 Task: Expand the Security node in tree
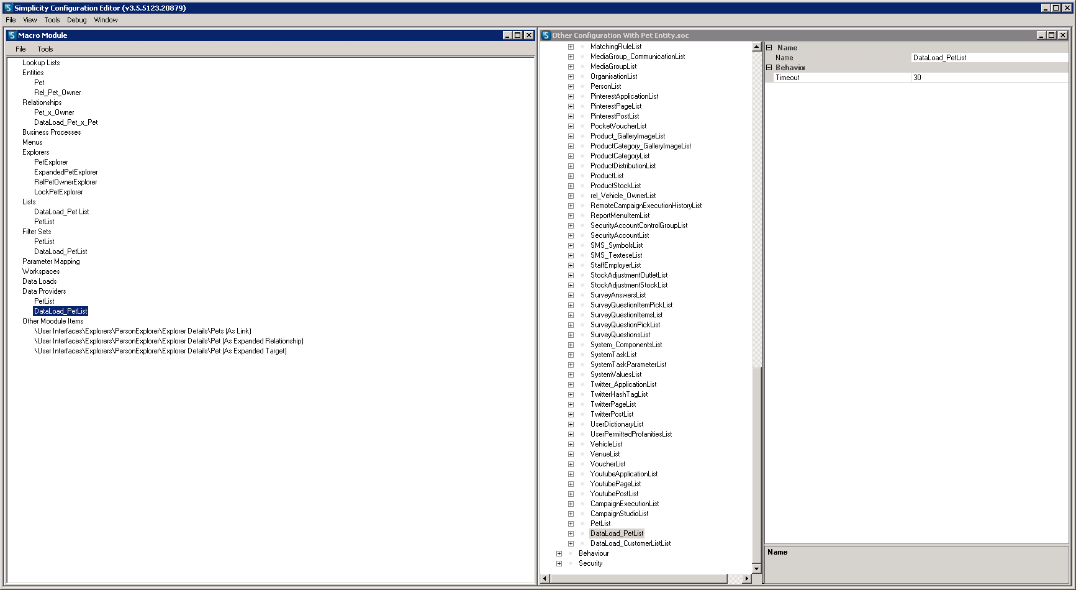pos(559,563)
